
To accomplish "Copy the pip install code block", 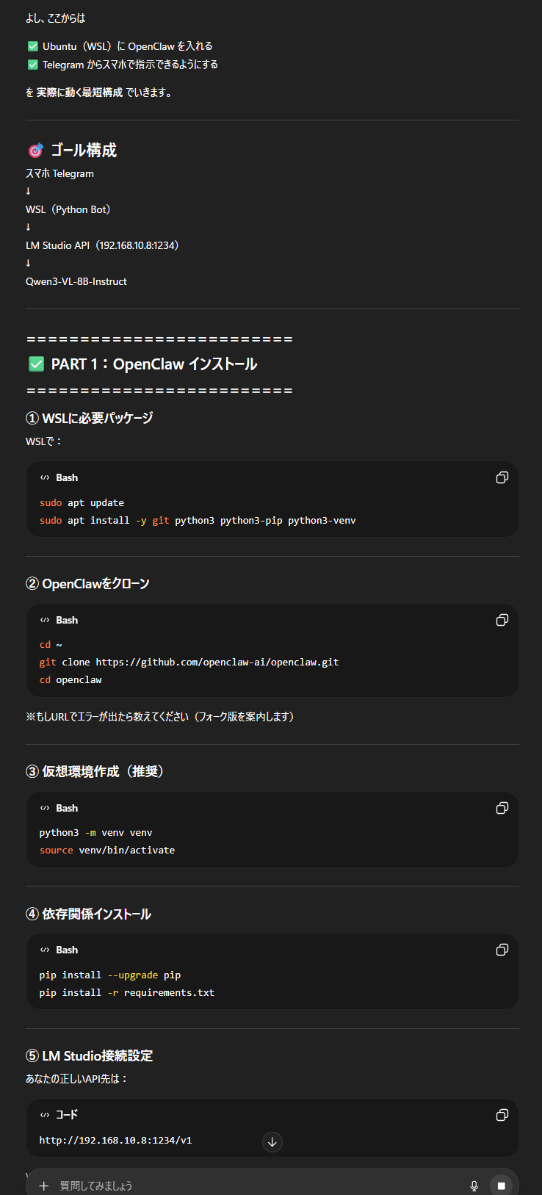I will [502, 950].
